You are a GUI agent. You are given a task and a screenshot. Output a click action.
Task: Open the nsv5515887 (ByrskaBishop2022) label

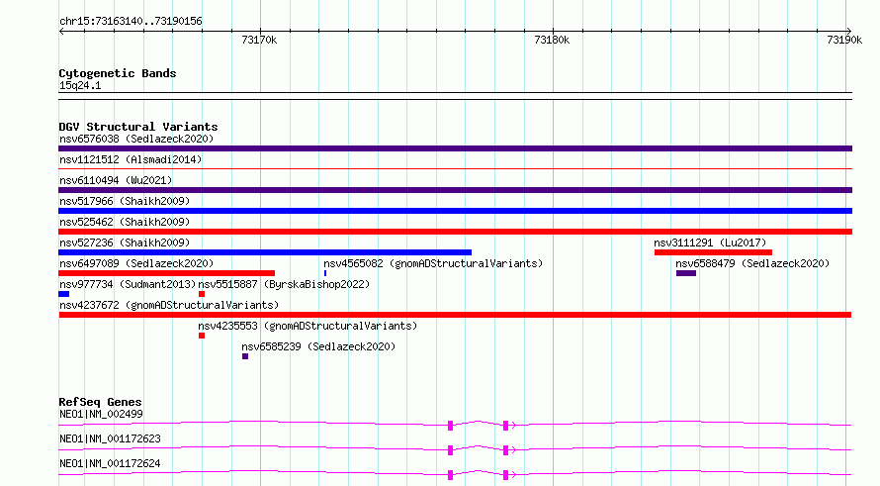[284, 284]
